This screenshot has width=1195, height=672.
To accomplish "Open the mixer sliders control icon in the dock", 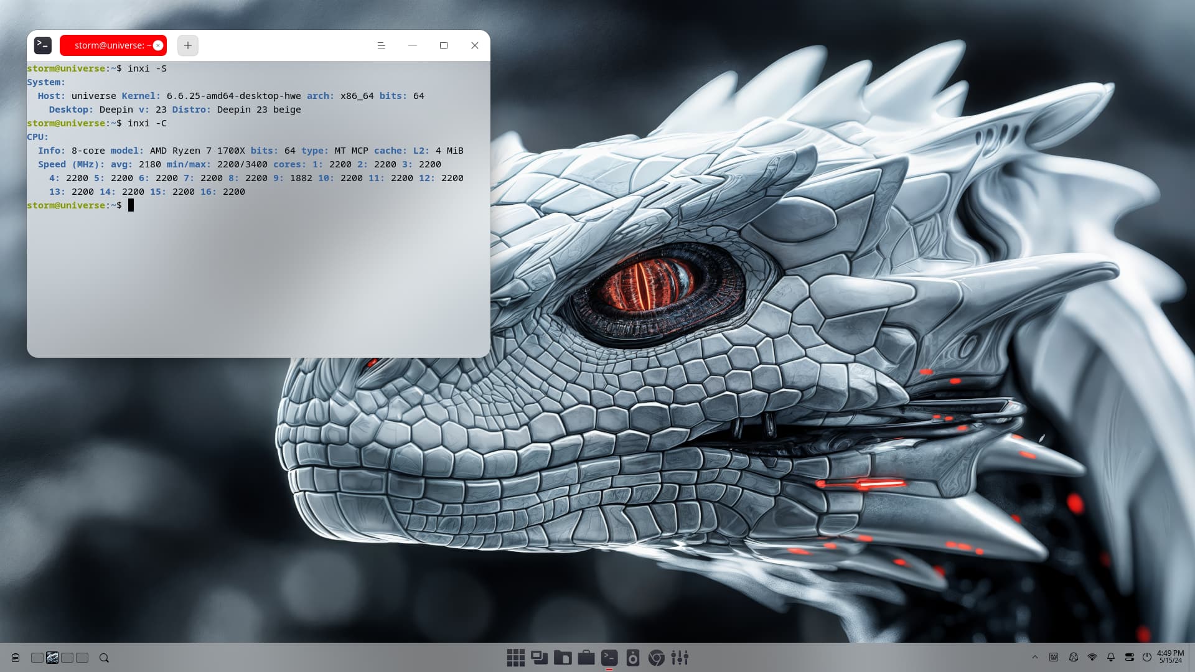I will tap(680, 658).
